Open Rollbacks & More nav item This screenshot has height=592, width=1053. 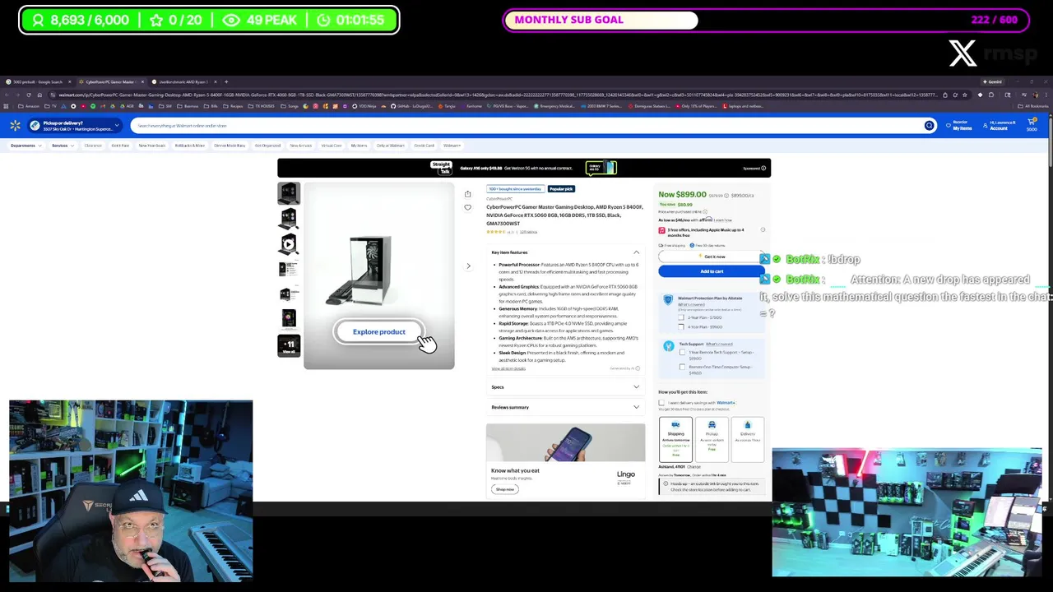pyautogui.click(x=190, y=146)
